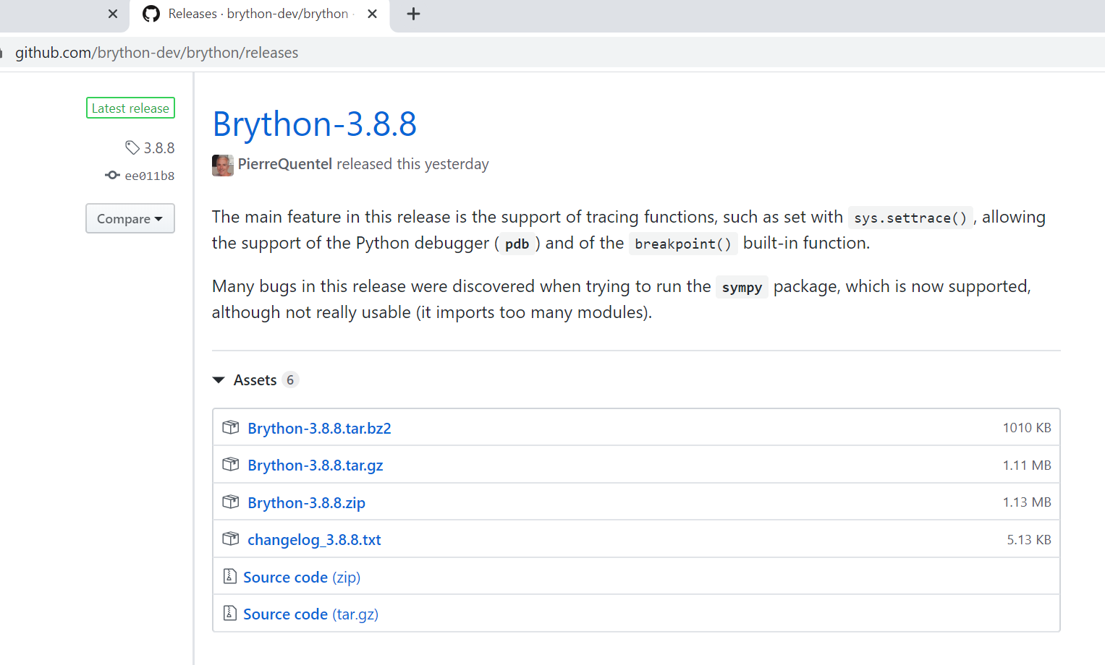Screen dimensions: 1105x665
Task: Download Brython-3.8.8.tar.bz2
Action: pos(319,429)
